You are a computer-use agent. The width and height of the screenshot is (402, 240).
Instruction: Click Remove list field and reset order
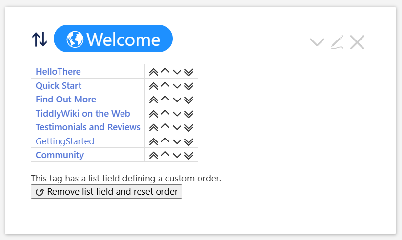pyautogui.click(x=106, y=192)
